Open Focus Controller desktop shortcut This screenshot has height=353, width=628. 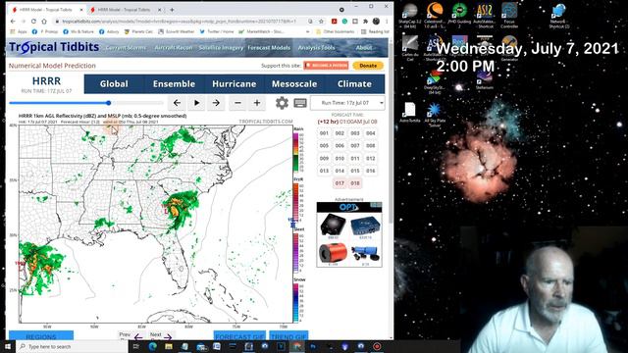pyautogui.click(x=509, y=16)
